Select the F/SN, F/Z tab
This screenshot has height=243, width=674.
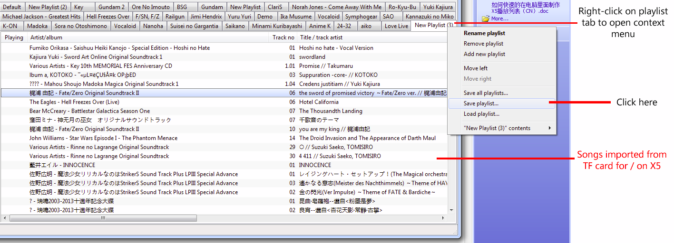[147, 17]
